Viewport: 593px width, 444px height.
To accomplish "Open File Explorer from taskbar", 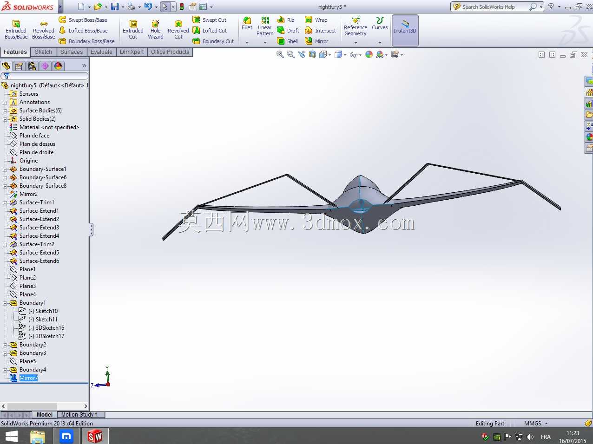I will (38, 436).
